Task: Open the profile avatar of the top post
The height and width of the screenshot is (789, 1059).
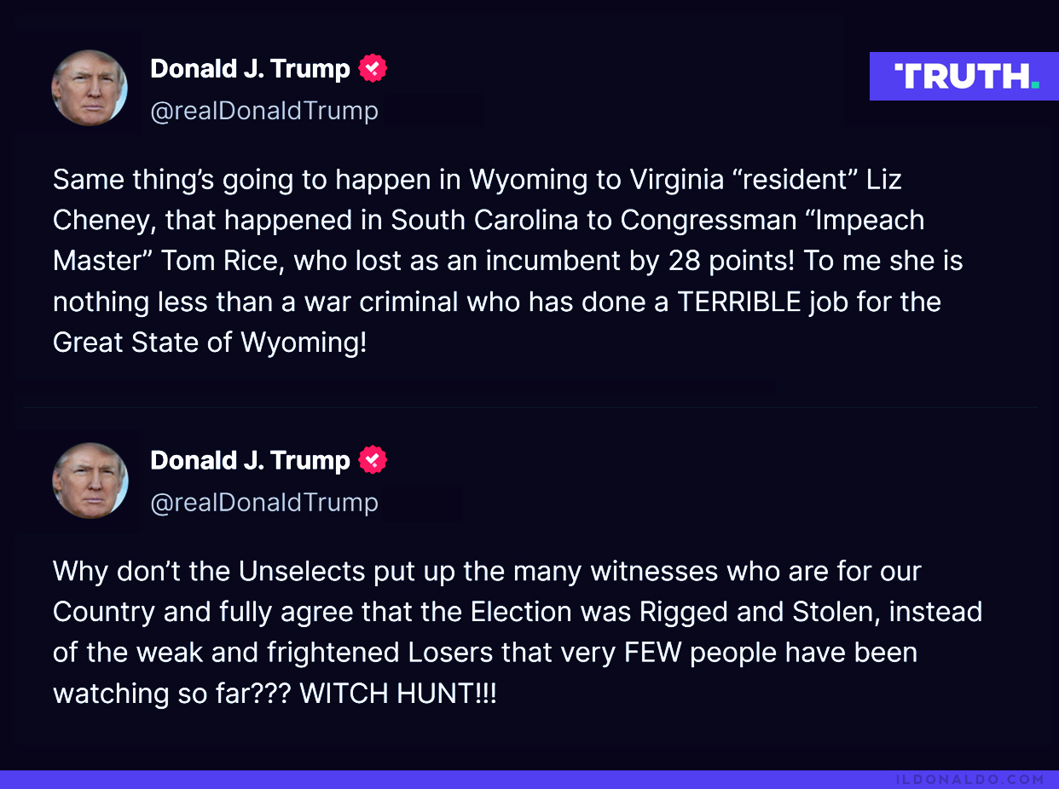Action: click(90, 89)
